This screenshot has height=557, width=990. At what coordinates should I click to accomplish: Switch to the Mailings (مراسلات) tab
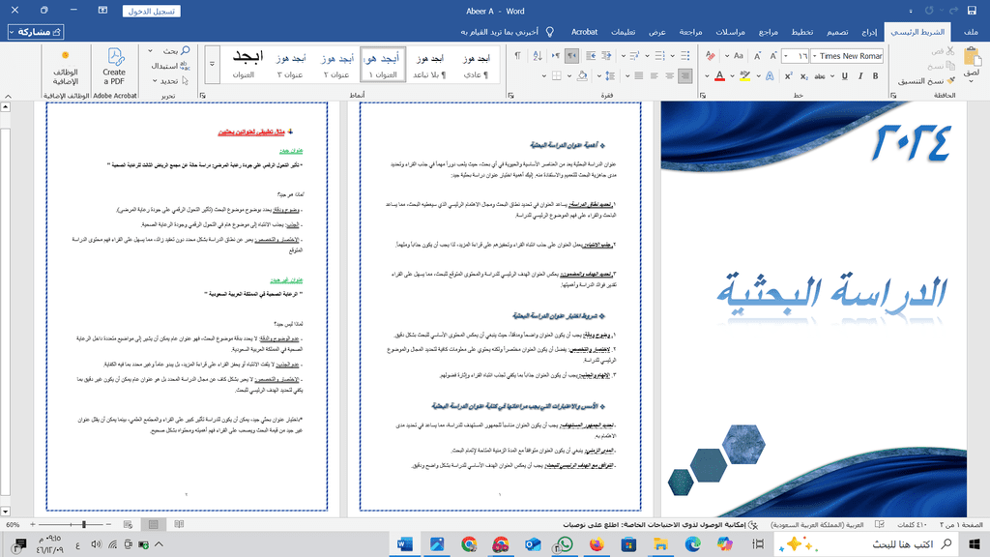click(731, 32)
